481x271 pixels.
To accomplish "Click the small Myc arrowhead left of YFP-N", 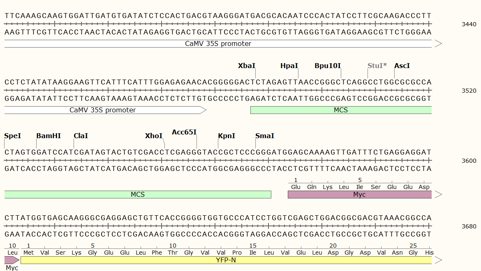I will click(12, 260).
